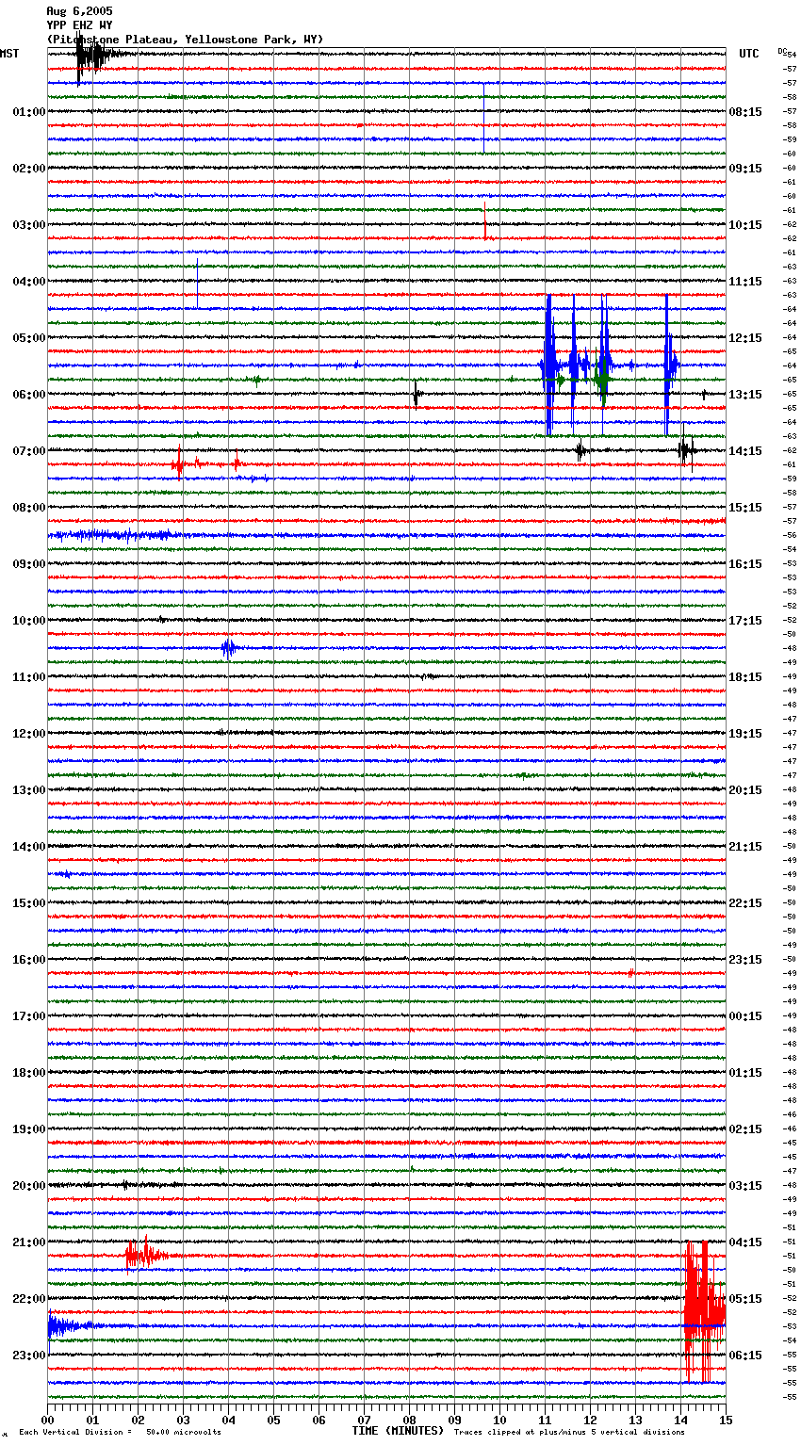Click the "20:15" UTC time label
Image resolution: width=801 pixels, height=1445 pixels.
(745, 790)
